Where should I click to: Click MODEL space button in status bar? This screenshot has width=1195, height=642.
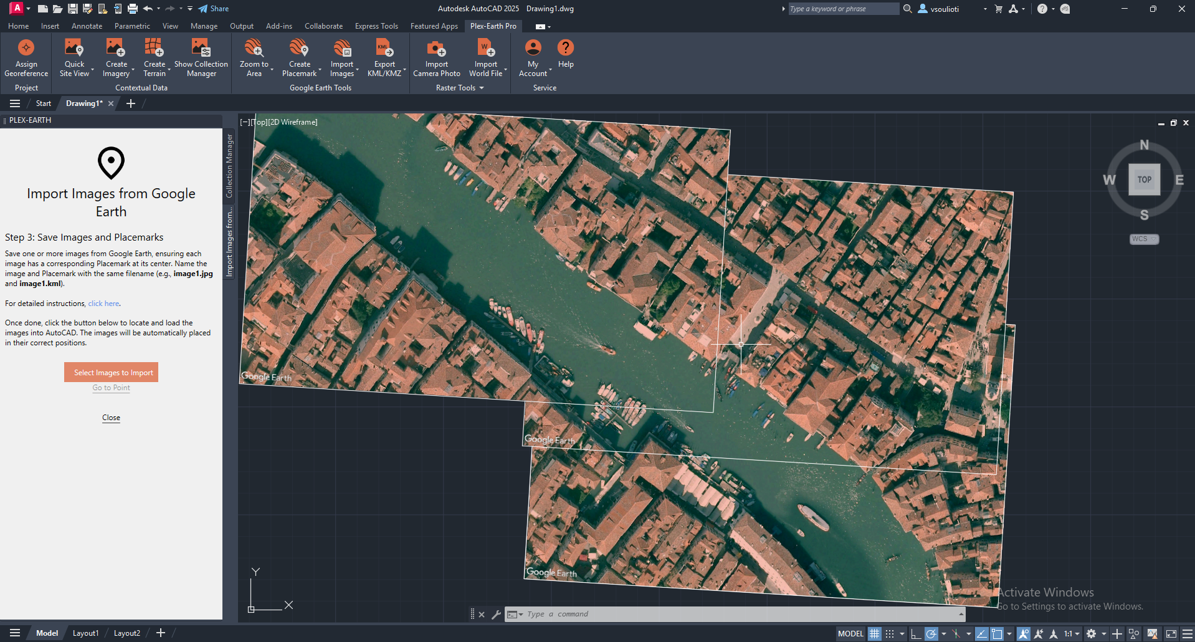tap(850, 634)
